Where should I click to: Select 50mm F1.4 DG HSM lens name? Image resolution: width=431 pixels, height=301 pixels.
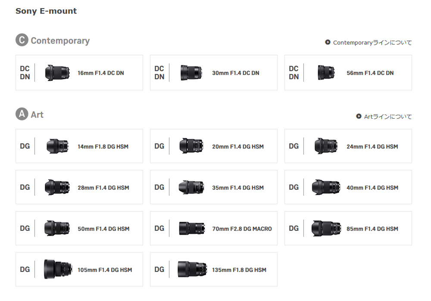(103, 229)
